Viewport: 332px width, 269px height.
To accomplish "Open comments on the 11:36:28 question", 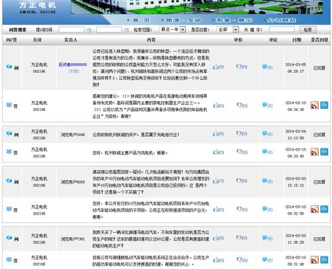I will [x=267, y=238].
